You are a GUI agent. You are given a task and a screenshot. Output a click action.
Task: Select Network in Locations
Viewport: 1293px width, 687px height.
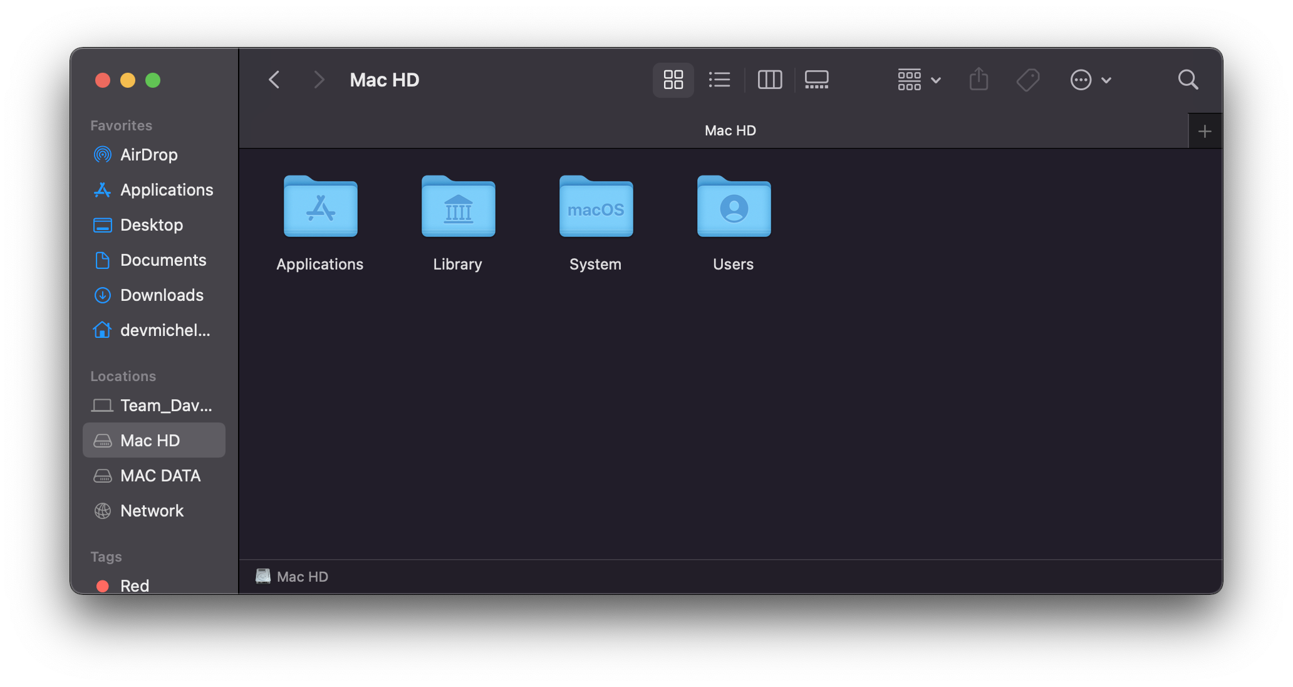point(152,511)
